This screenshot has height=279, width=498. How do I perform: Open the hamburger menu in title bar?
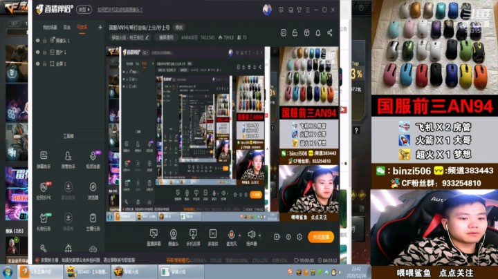pyautogui.click(x=307, y=10)
